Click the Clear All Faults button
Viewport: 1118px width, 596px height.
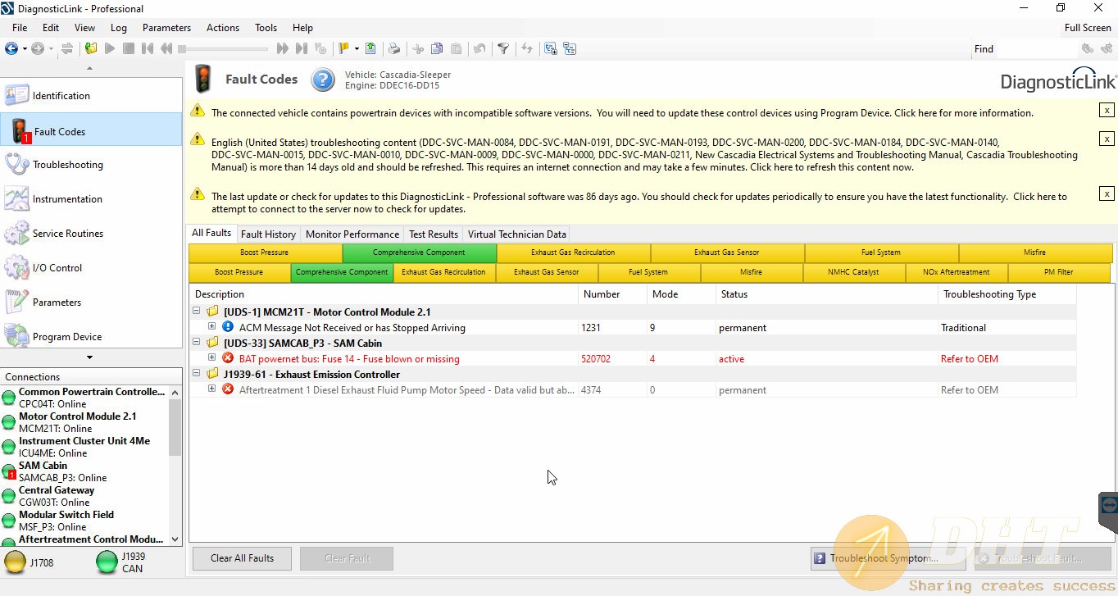[x=243, y=558]
